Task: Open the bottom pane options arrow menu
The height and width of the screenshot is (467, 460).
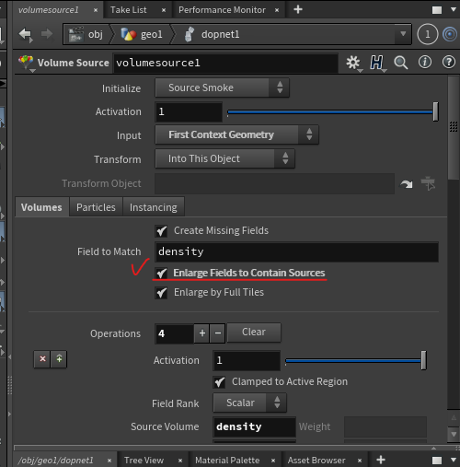Action: (454, 460)
